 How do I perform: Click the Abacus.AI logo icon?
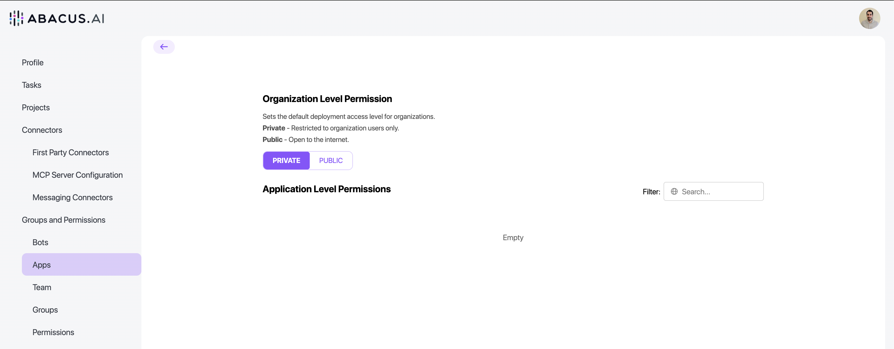pyautogui.click(x=16, y=18)
